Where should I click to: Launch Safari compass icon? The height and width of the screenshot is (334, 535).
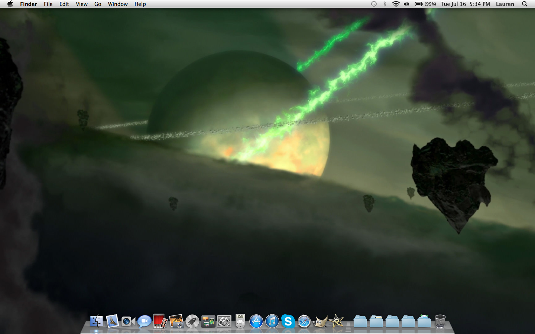coord(304,321)
